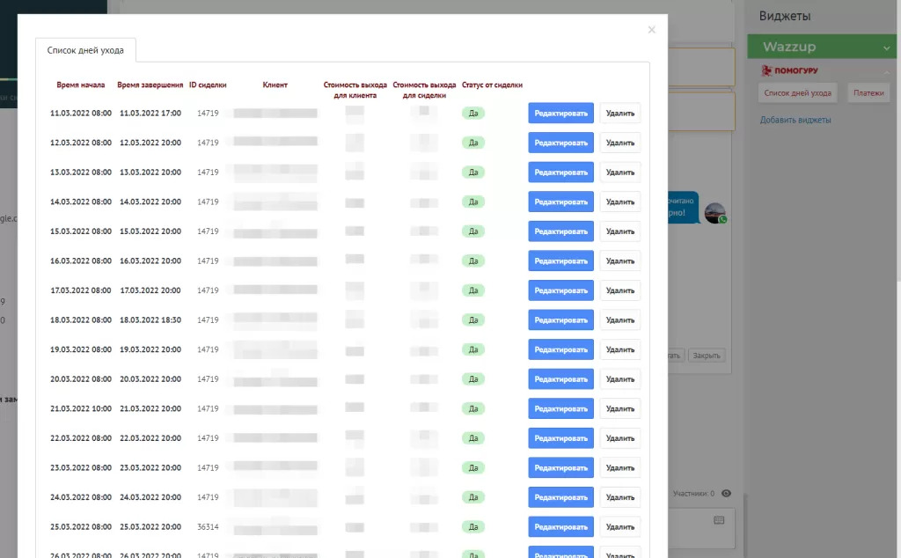Viewport: 901px width, 558px height.
Task: Expand the Wazzup widget dropdown arrow
Action: (887, 48)
